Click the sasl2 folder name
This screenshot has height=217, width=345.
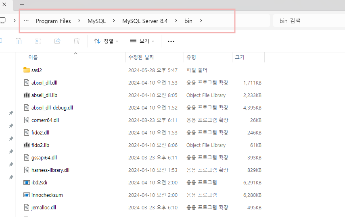37,70
